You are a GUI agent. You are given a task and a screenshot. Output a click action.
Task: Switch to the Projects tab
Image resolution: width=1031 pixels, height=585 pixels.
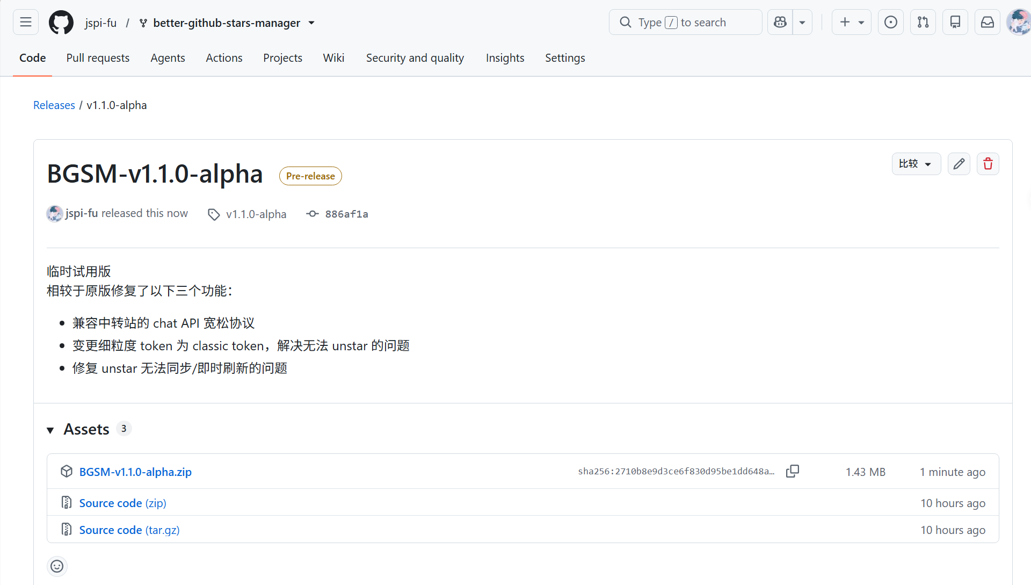pyautogui.click(x=282, y=58)
